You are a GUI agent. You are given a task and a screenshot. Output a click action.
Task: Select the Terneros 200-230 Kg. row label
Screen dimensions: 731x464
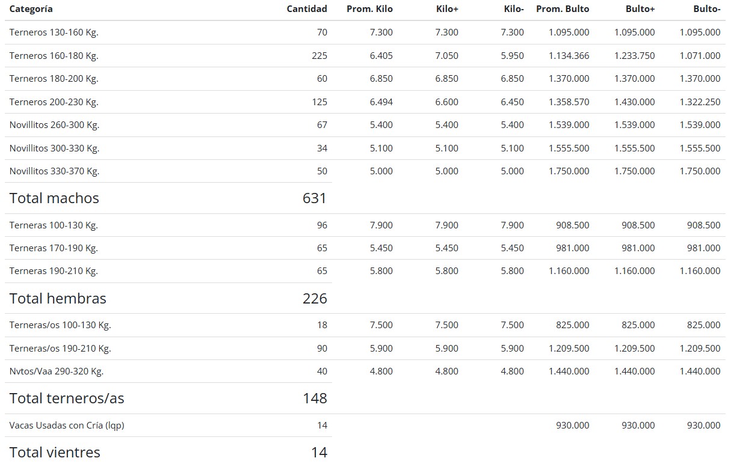click(54, 102)
